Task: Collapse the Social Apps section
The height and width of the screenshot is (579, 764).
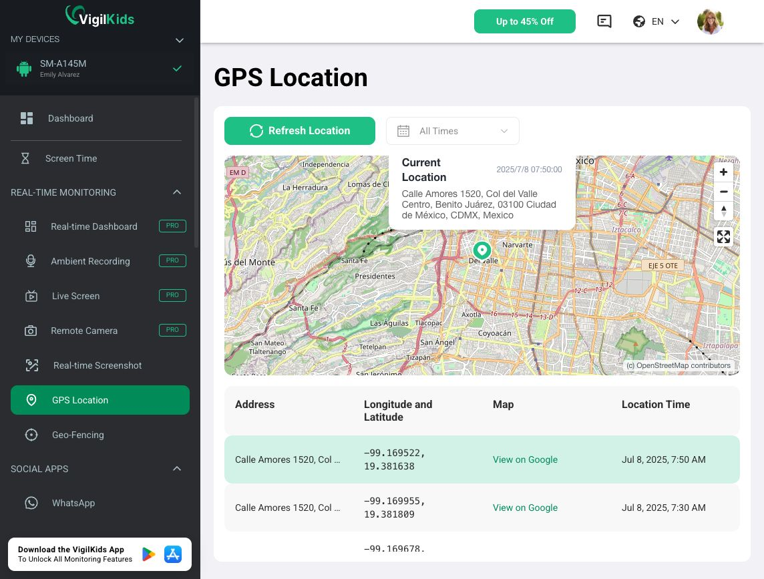Action: [x=177, y=468]
